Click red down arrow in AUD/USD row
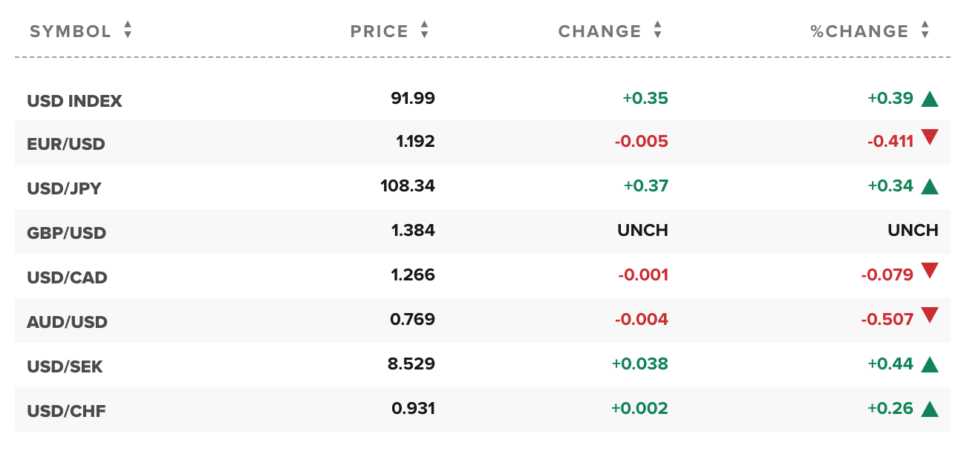 pos(930,315)
